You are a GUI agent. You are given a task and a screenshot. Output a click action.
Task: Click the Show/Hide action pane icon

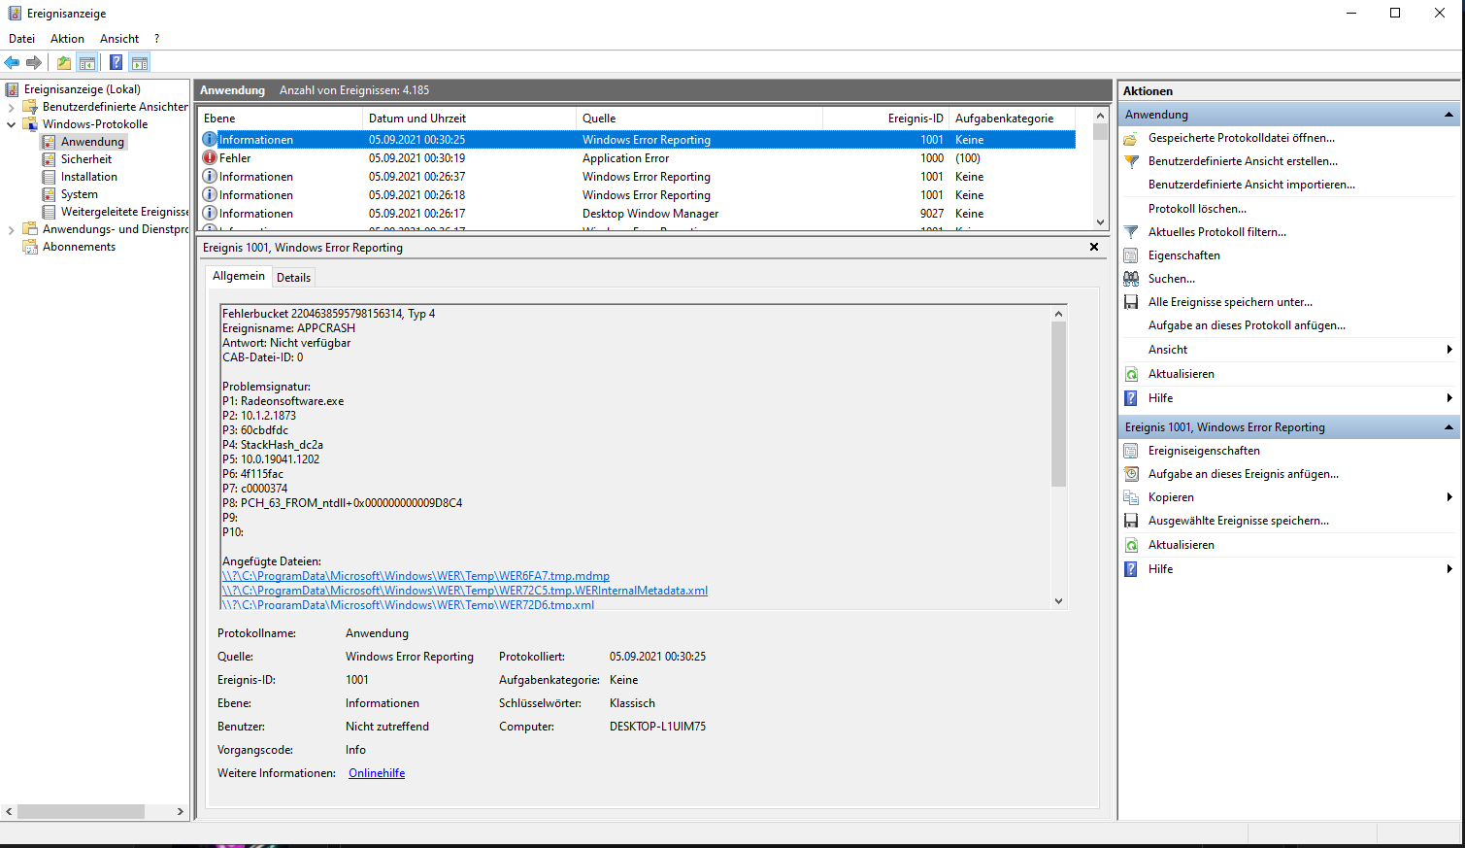coord(140,62)
